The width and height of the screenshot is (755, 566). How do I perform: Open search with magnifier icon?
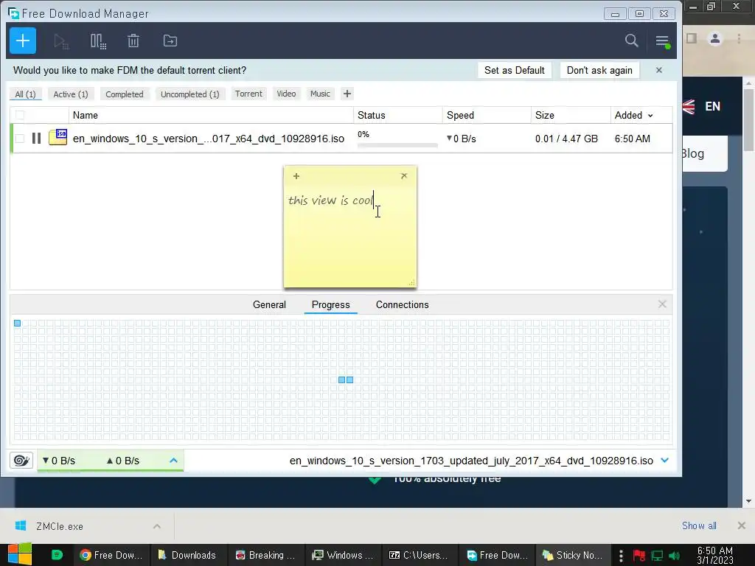(x=631, y=41)
